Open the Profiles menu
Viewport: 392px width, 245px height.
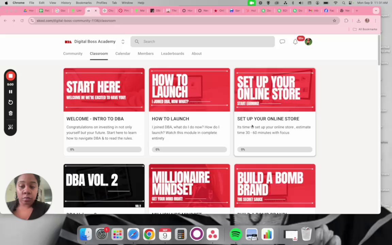coord(101,3)
